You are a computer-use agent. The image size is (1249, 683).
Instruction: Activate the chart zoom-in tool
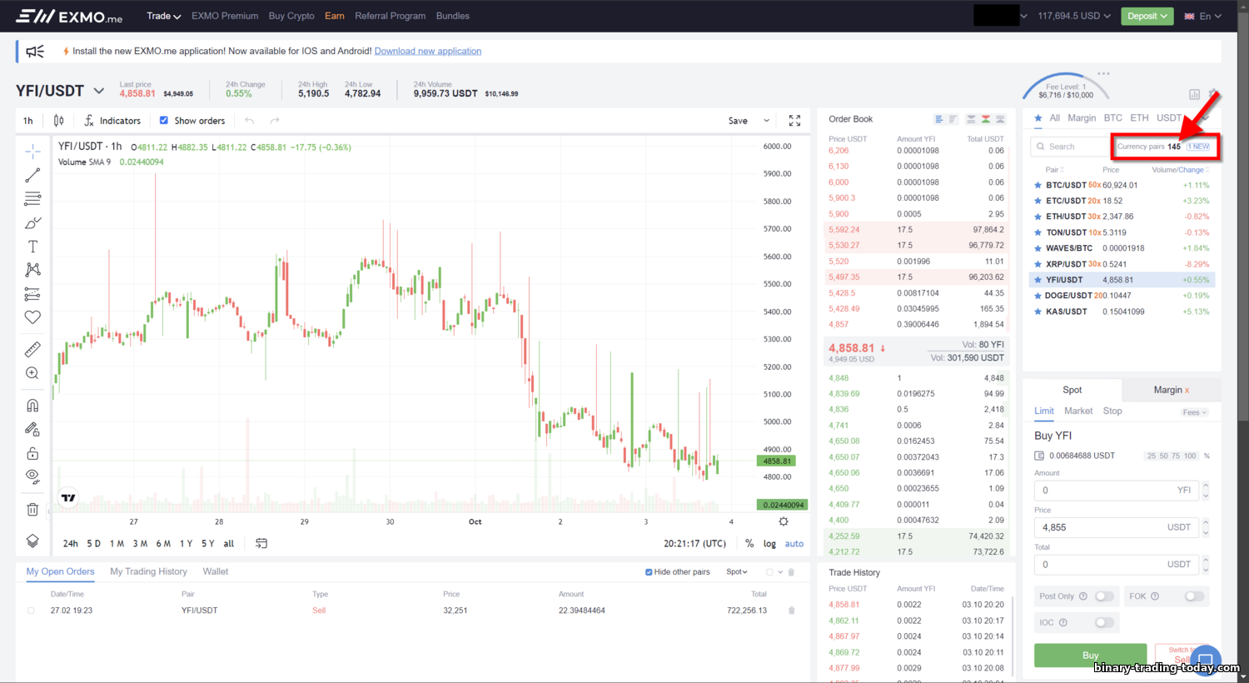click(x=32, y=373)
